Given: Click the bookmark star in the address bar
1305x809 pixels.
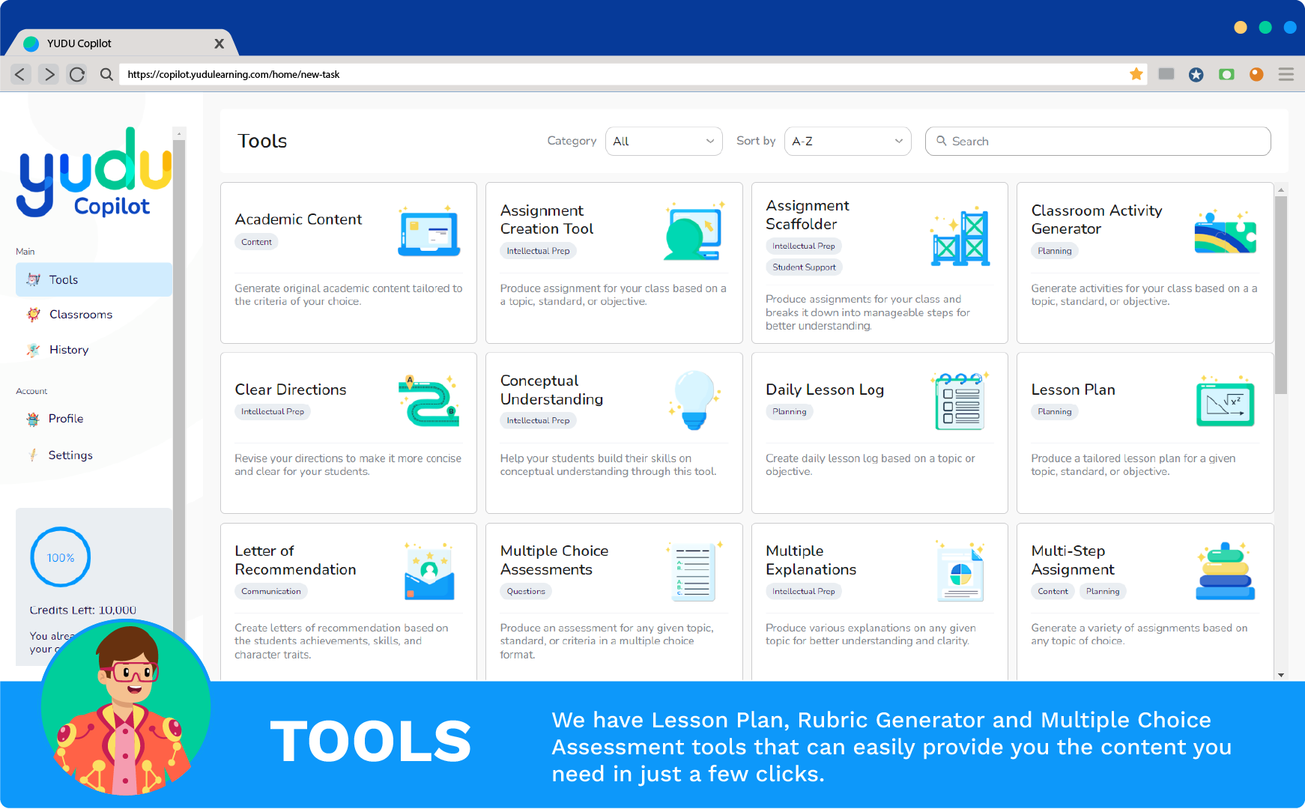Looking at the screenshot, I should (x=1136, y=73).
